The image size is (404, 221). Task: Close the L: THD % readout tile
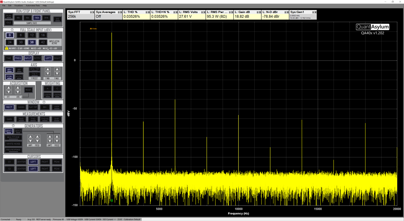pos(149,12)
